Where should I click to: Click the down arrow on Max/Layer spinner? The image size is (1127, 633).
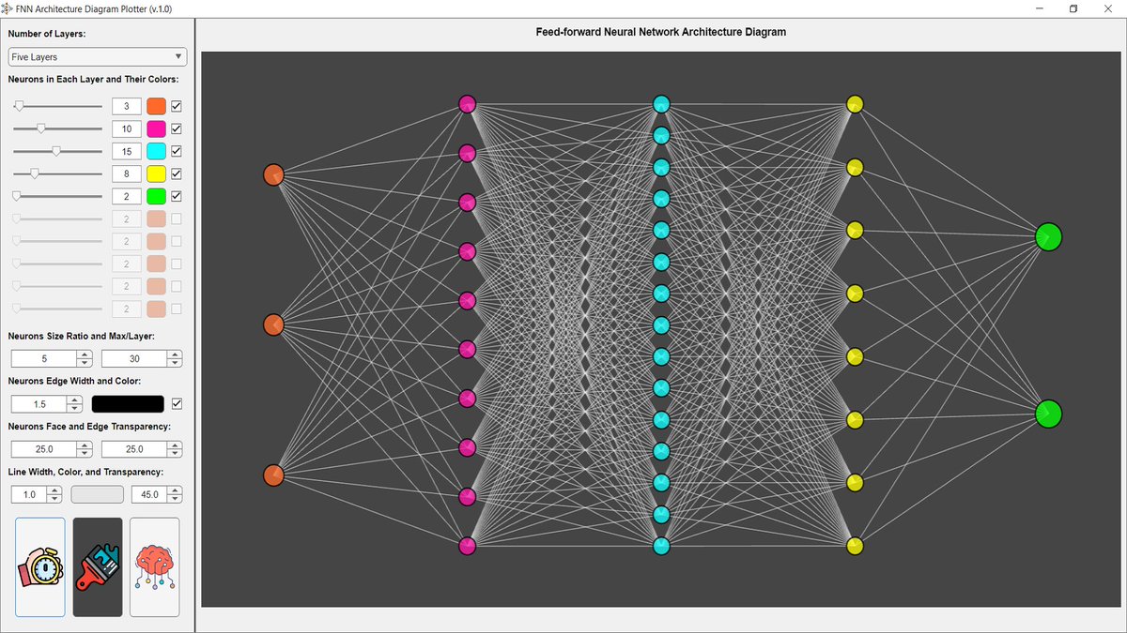(175, 362)
